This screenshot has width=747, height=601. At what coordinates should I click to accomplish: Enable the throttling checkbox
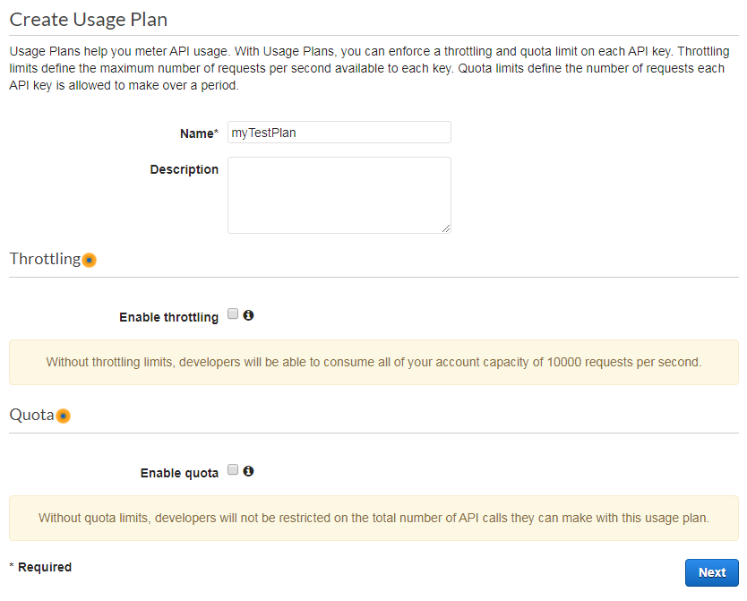coord(231,314)
